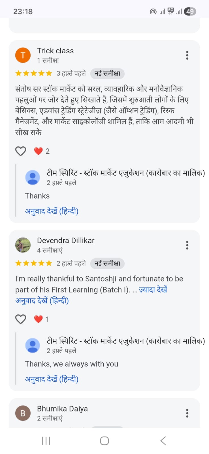Tap red heart reaction count on Trick class review
Image resolution: width=209 pixels, height=454 pixels.
pos(42,151)
